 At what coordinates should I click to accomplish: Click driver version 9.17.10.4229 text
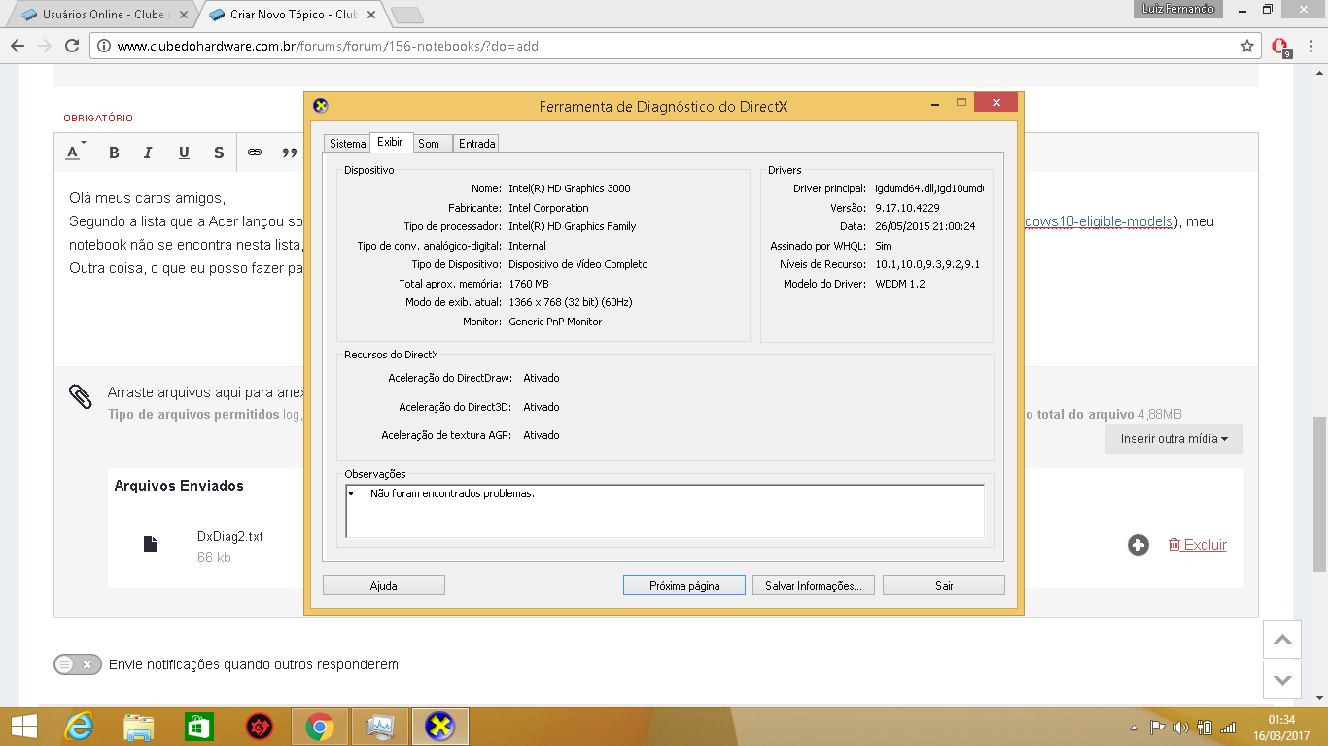click(906, 208)
